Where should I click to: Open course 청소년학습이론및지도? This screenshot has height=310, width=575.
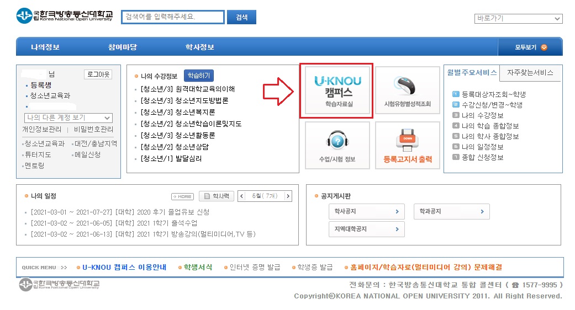click(x=191, y=124)
